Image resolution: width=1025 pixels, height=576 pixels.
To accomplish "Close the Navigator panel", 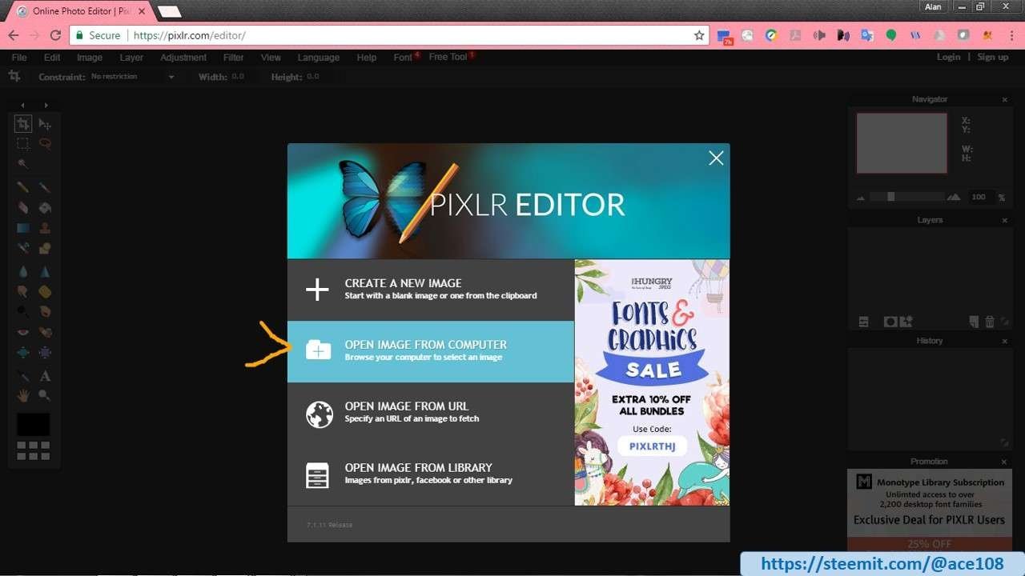I will click(x=1005, y=99).
